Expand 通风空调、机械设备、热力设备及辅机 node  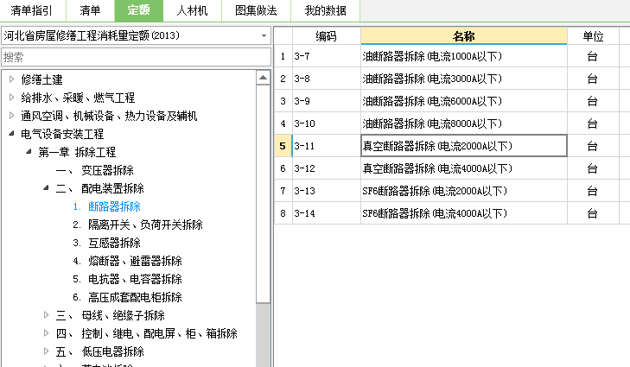11,116
